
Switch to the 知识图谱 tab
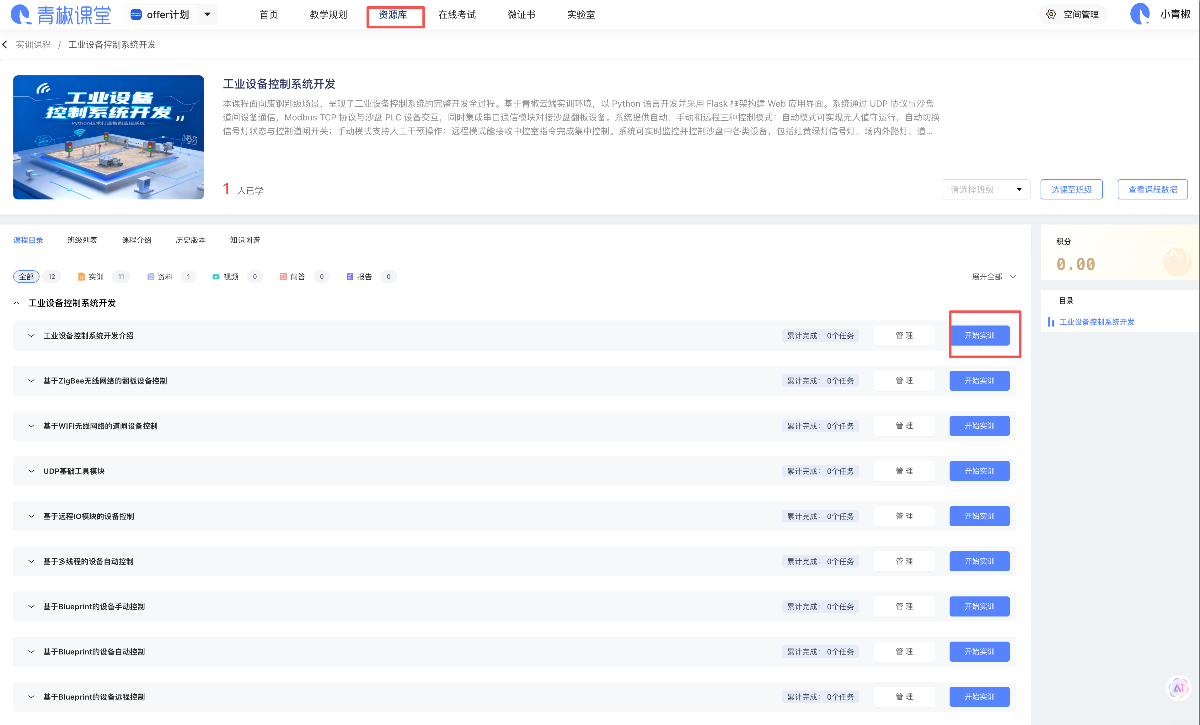(x=244, y=240)
